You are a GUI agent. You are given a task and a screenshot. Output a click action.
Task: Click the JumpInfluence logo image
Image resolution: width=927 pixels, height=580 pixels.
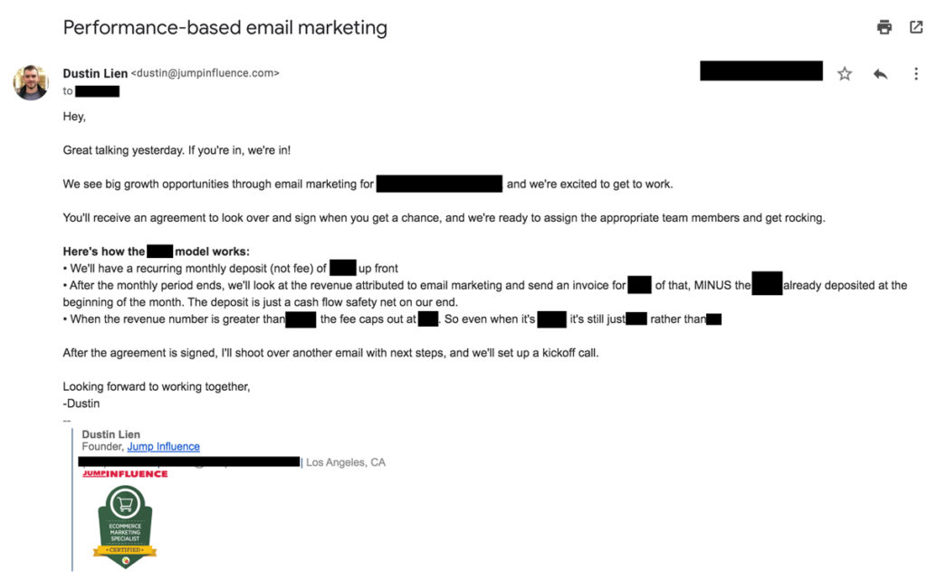[x=125, y=473]
